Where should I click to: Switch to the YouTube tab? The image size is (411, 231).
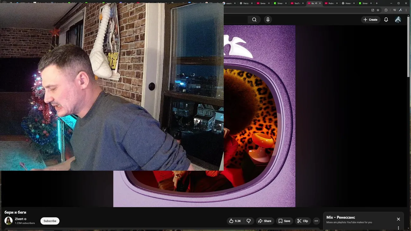point(297,3)
